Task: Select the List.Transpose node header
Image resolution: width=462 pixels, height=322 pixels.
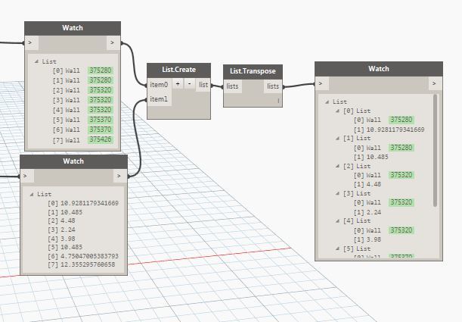Action: pyautogui.click(x=253, y=71)
